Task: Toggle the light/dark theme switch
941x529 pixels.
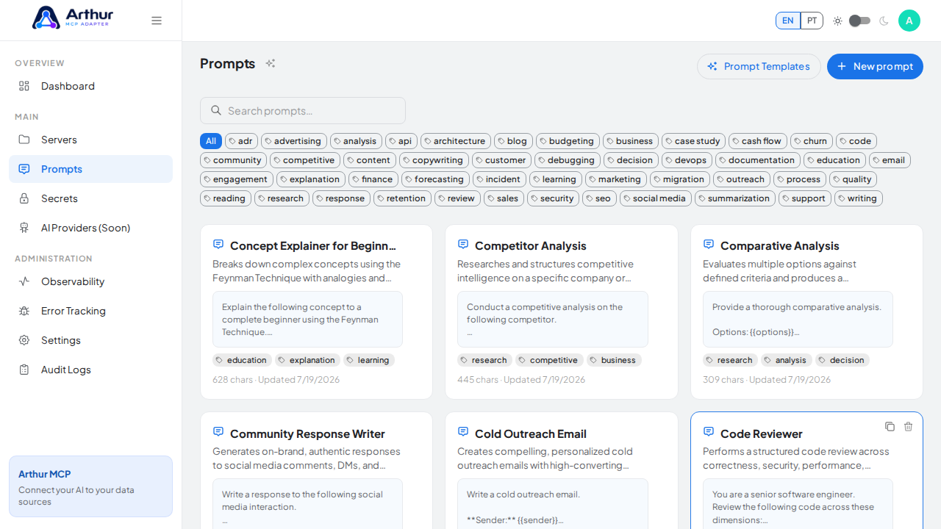Action: point(859,21)
